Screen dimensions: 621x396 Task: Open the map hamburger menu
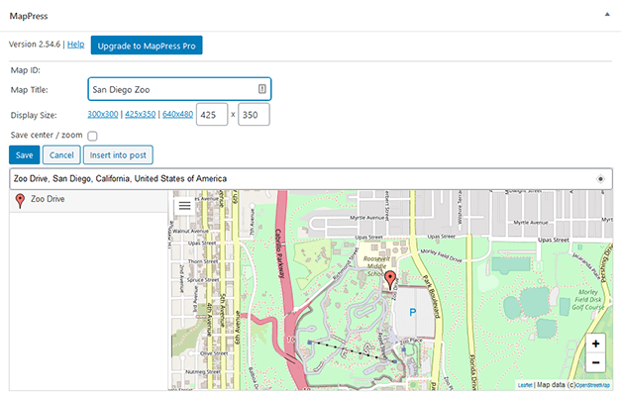(184, 207)
